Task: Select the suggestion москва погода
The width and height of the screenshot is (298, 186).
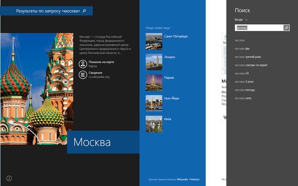Action: (x=245, y=90)
